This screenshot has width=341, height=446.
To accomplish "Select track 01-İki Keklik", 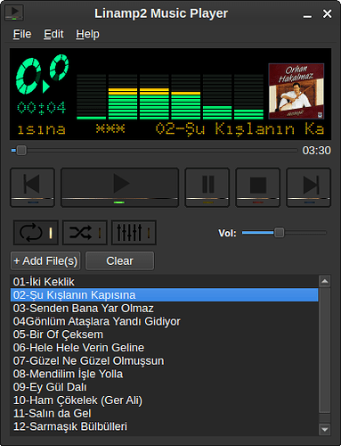I will 165,282.
